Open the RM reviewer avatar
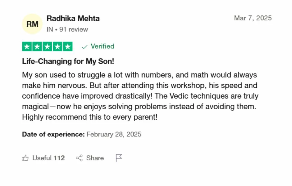Viewport: 292px width, 186px height. tap(32, 24)
